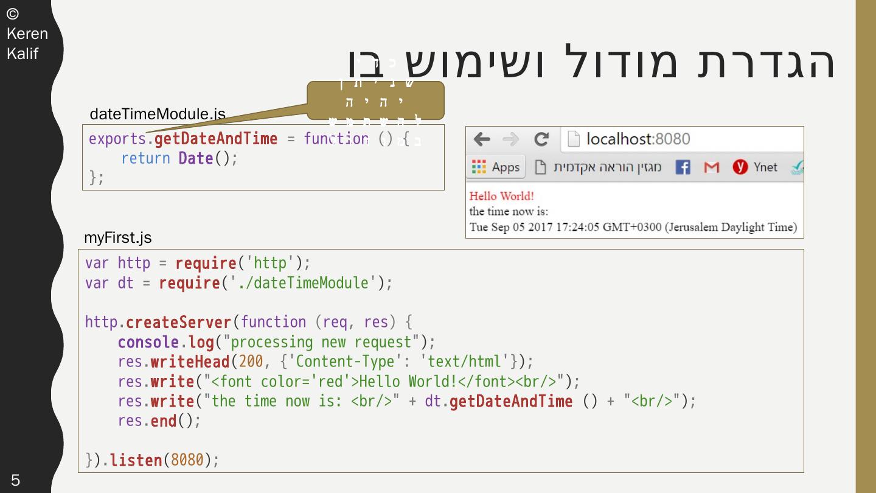Viewport: 876px width, 493px height.
Task: Click the res.write line calling 'dt.getDateAndTime'
Action: coord(407,402)
